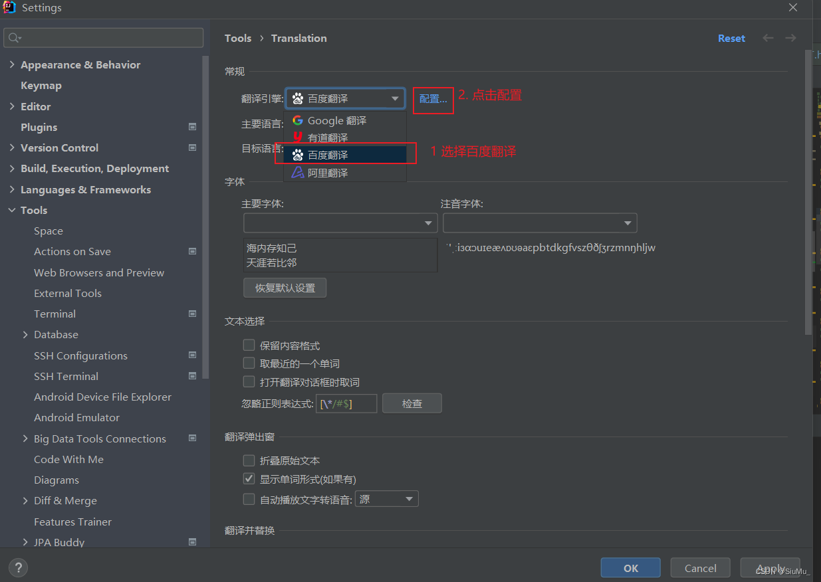Enable 自动播放文字转语音 checkbox

(249, 499)
